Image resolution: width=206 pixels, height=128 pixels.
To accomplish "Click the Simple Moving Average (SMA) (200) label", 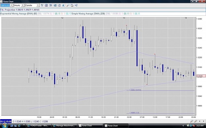I will (x=88, y=13).
